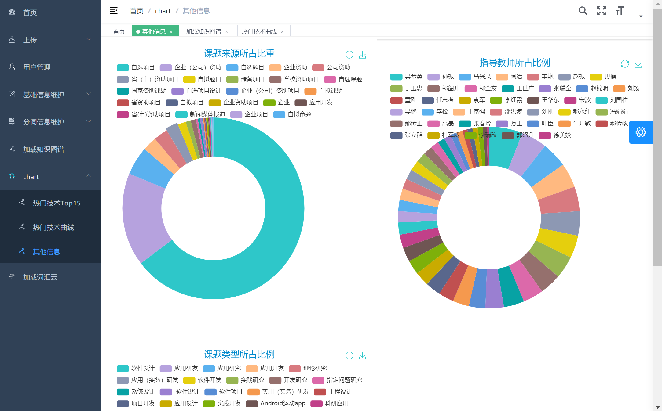Refresh the 指导教师所占比例 chart
The image size is (662, 411).
[625, 64]
